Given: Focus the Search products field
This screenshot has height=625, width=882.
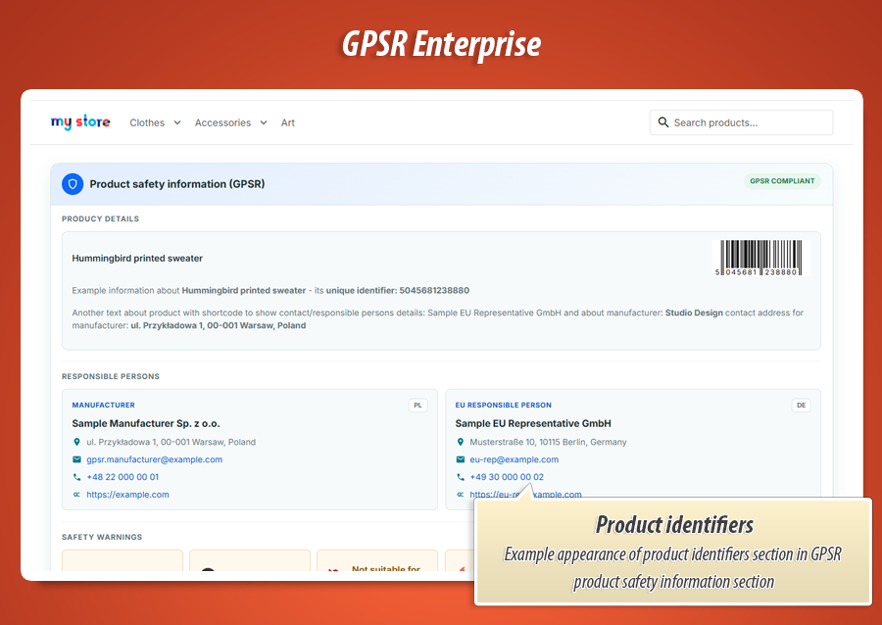Looking at the screenshot, I should (x=742, y=122).
